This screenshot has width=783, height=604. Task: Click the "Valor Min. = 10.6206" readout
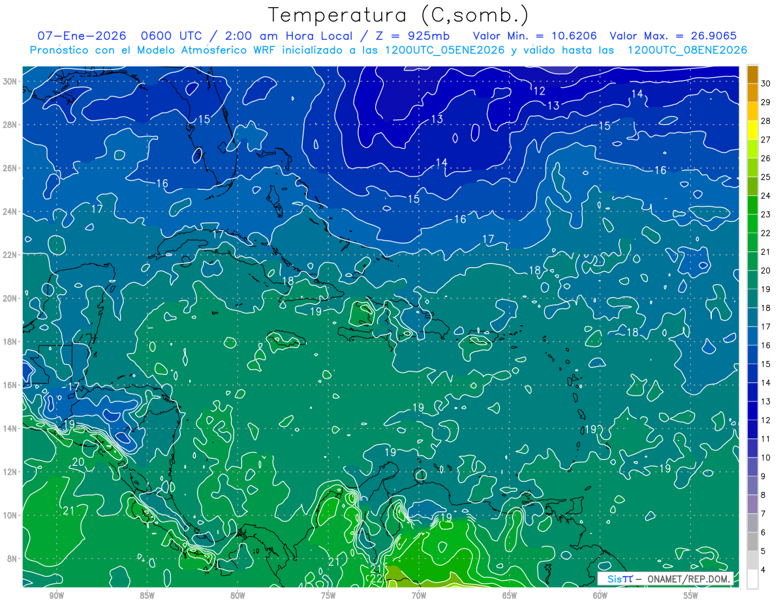(x=534, y=36)
